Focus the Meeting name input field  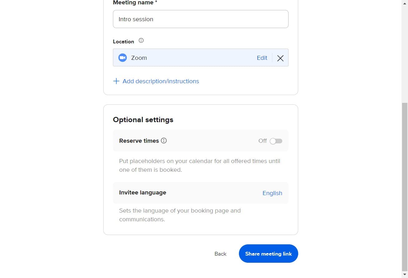200,19
